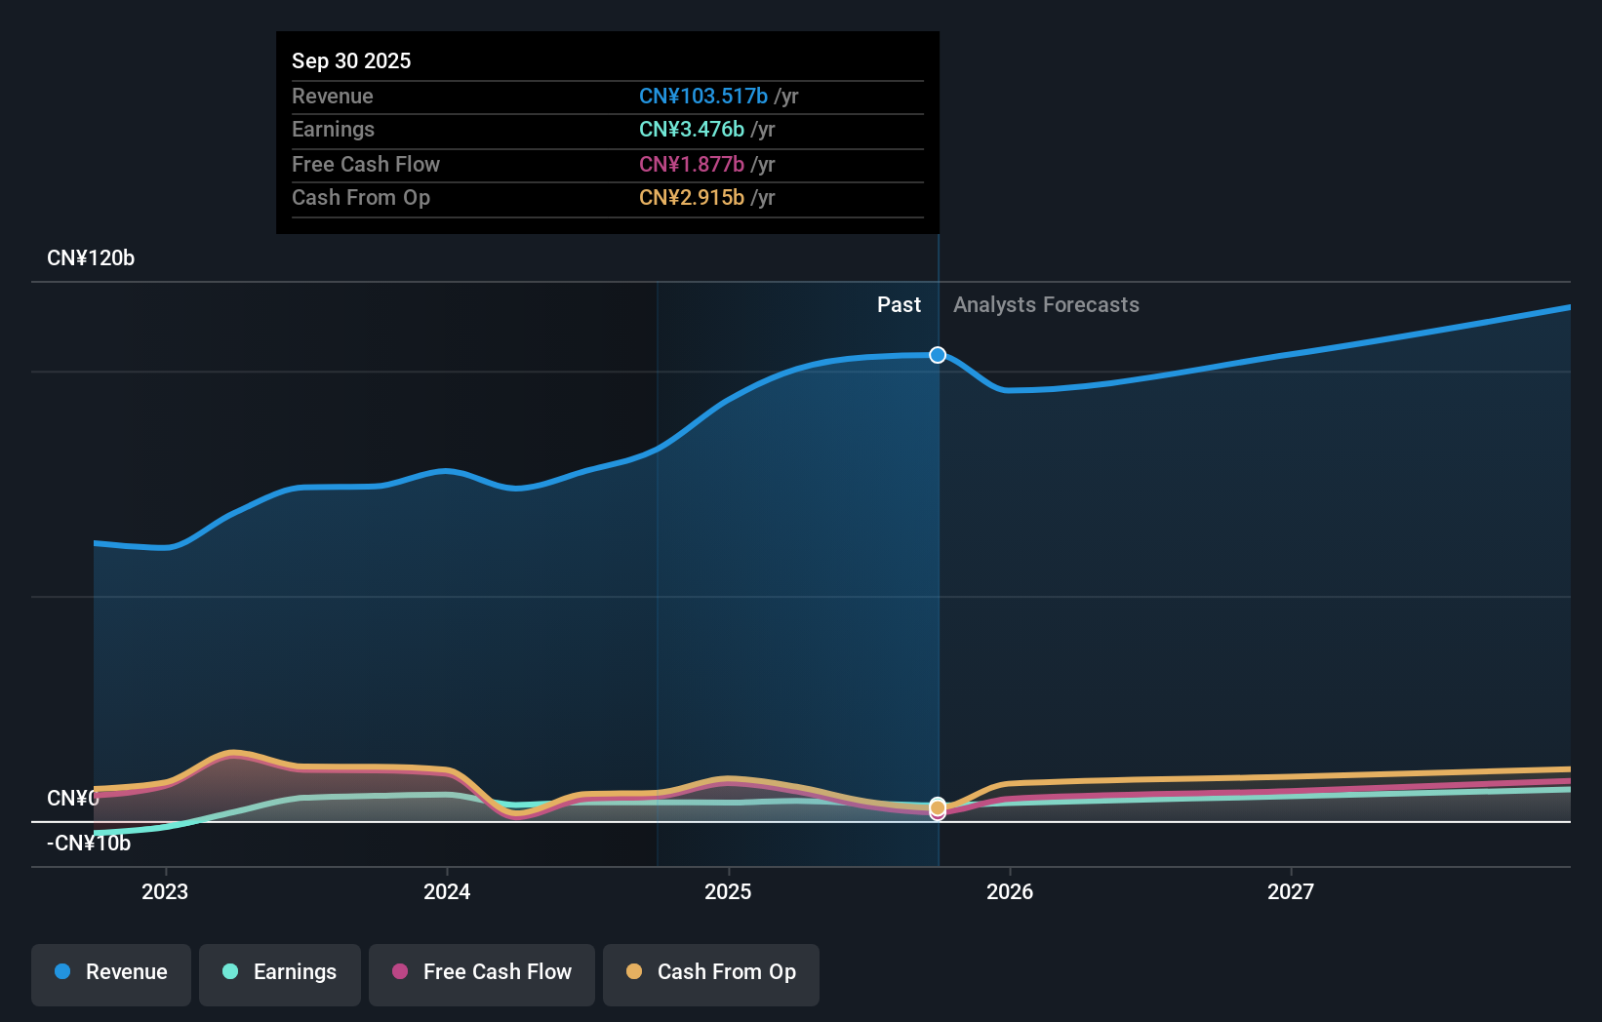Click the -CN¥10b axis label

88,843
